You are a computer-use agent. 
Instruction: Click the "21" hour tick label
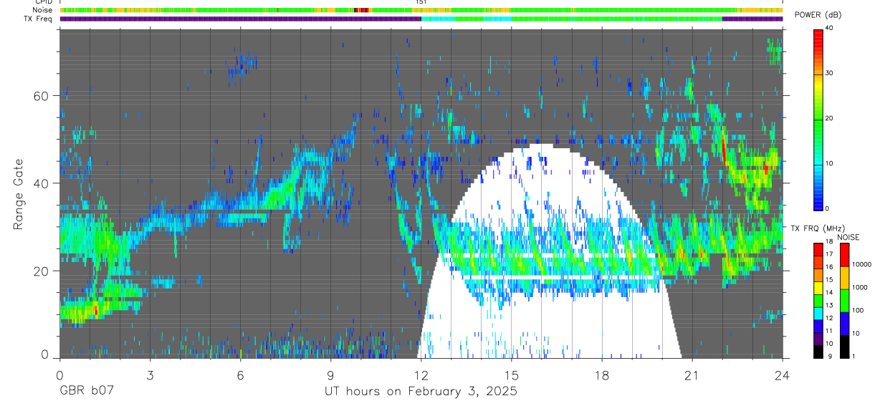click(x=692, y=374)
